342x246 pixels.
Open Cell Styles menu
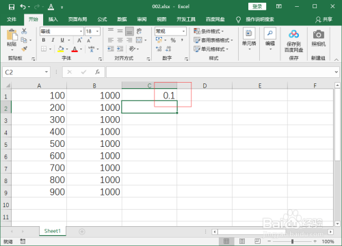coord(211,49)
